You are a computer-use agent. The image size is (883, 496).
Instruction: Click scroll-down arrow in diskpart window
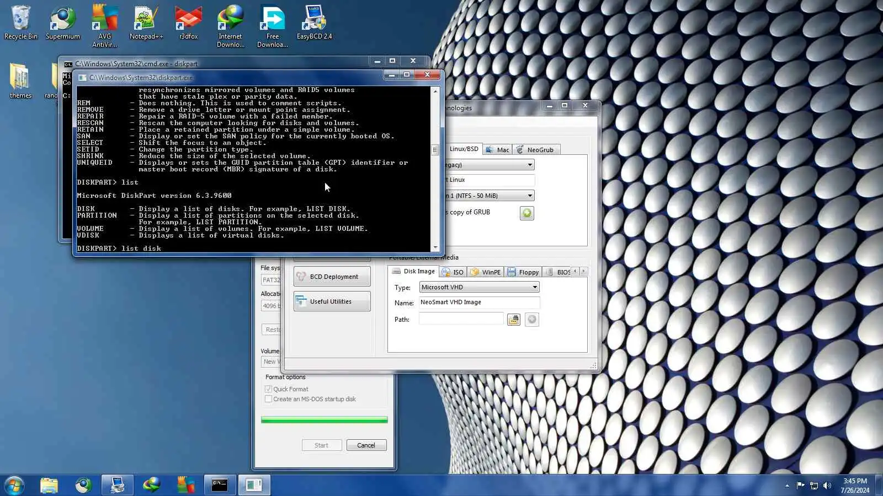tap(435, 247)
